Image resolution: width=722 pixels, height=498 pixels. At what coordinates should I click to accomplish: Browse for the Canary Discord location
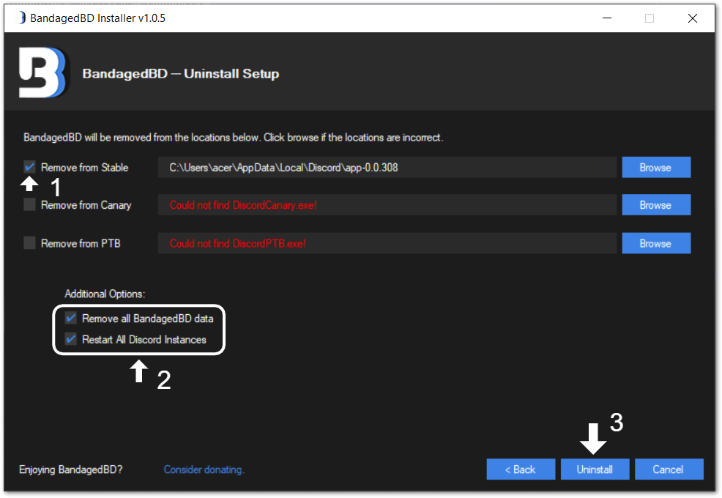(x=656, y=205)
